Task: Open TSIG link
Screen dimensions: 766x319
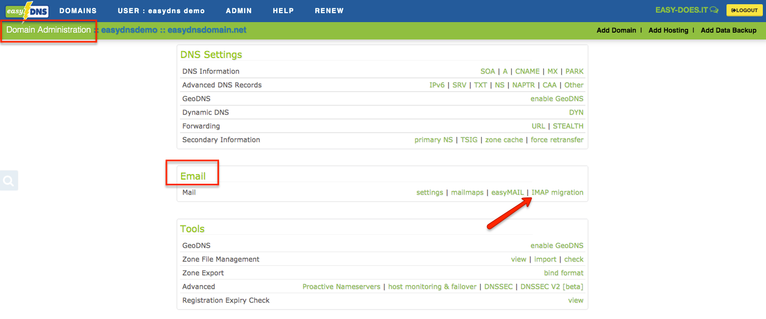Action: (470, 140)
